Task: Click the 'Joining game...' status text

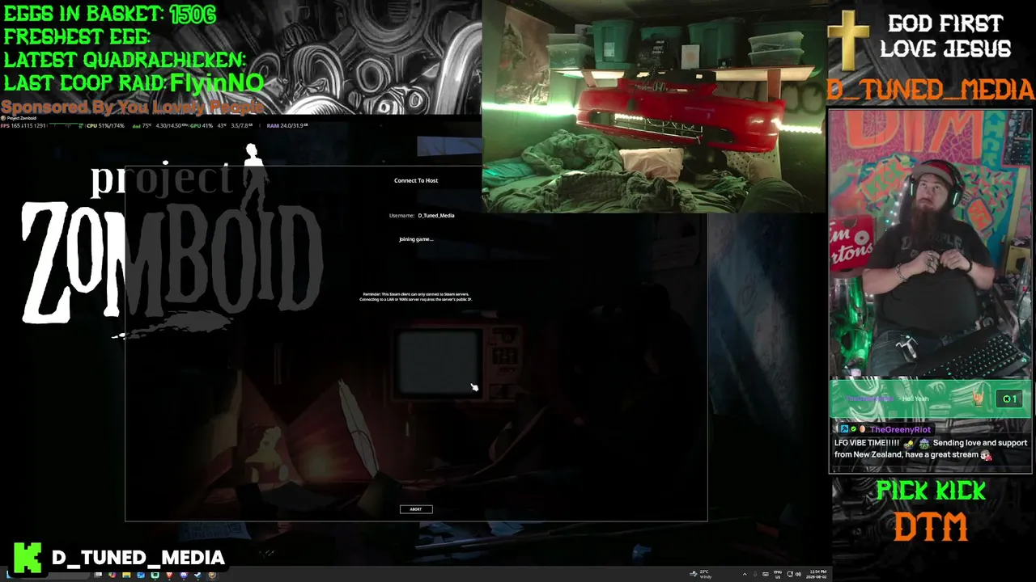Action: [416, 239]
